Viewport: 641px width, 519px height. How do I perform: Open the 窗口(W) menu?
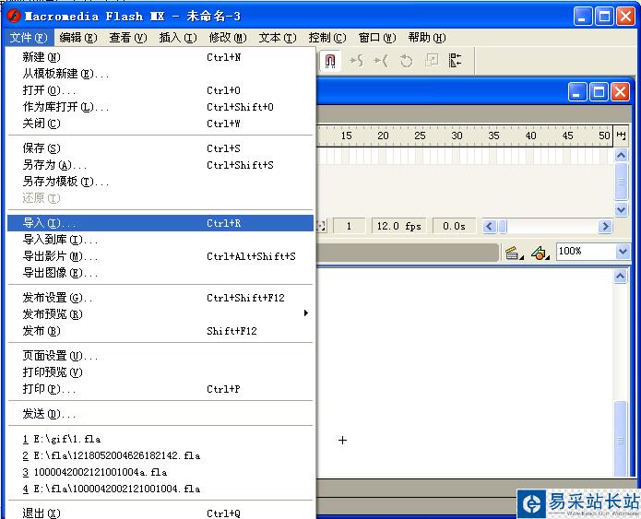377,38
